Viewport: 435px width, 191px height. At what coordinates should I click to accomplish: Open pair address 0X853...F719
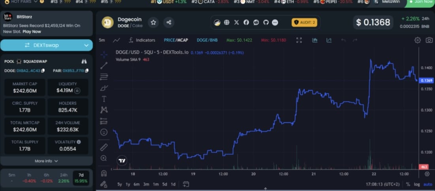[x=73, y=71]
